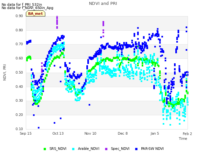
Task: Click the green SRS_NDVI legend swatch
Action: click(x=45, y=149)
